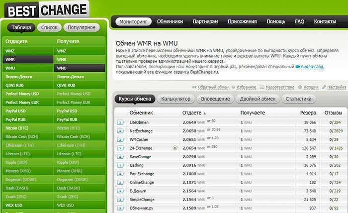Open info icon for SaveChange row

(x=120, y=157)
